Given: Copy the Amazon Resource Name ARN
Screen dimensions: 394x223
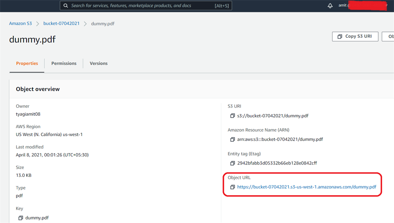Looking at the screenshot, I should pyautogui.click(x=232, y=139).
